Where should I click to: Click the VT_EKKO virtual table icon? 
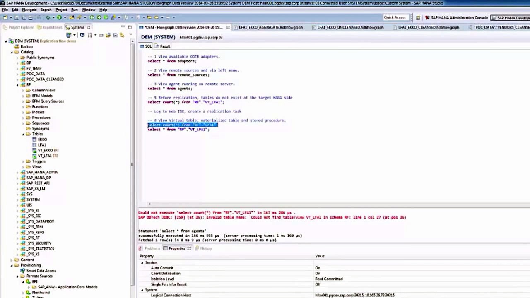click(x=35, y=150)
